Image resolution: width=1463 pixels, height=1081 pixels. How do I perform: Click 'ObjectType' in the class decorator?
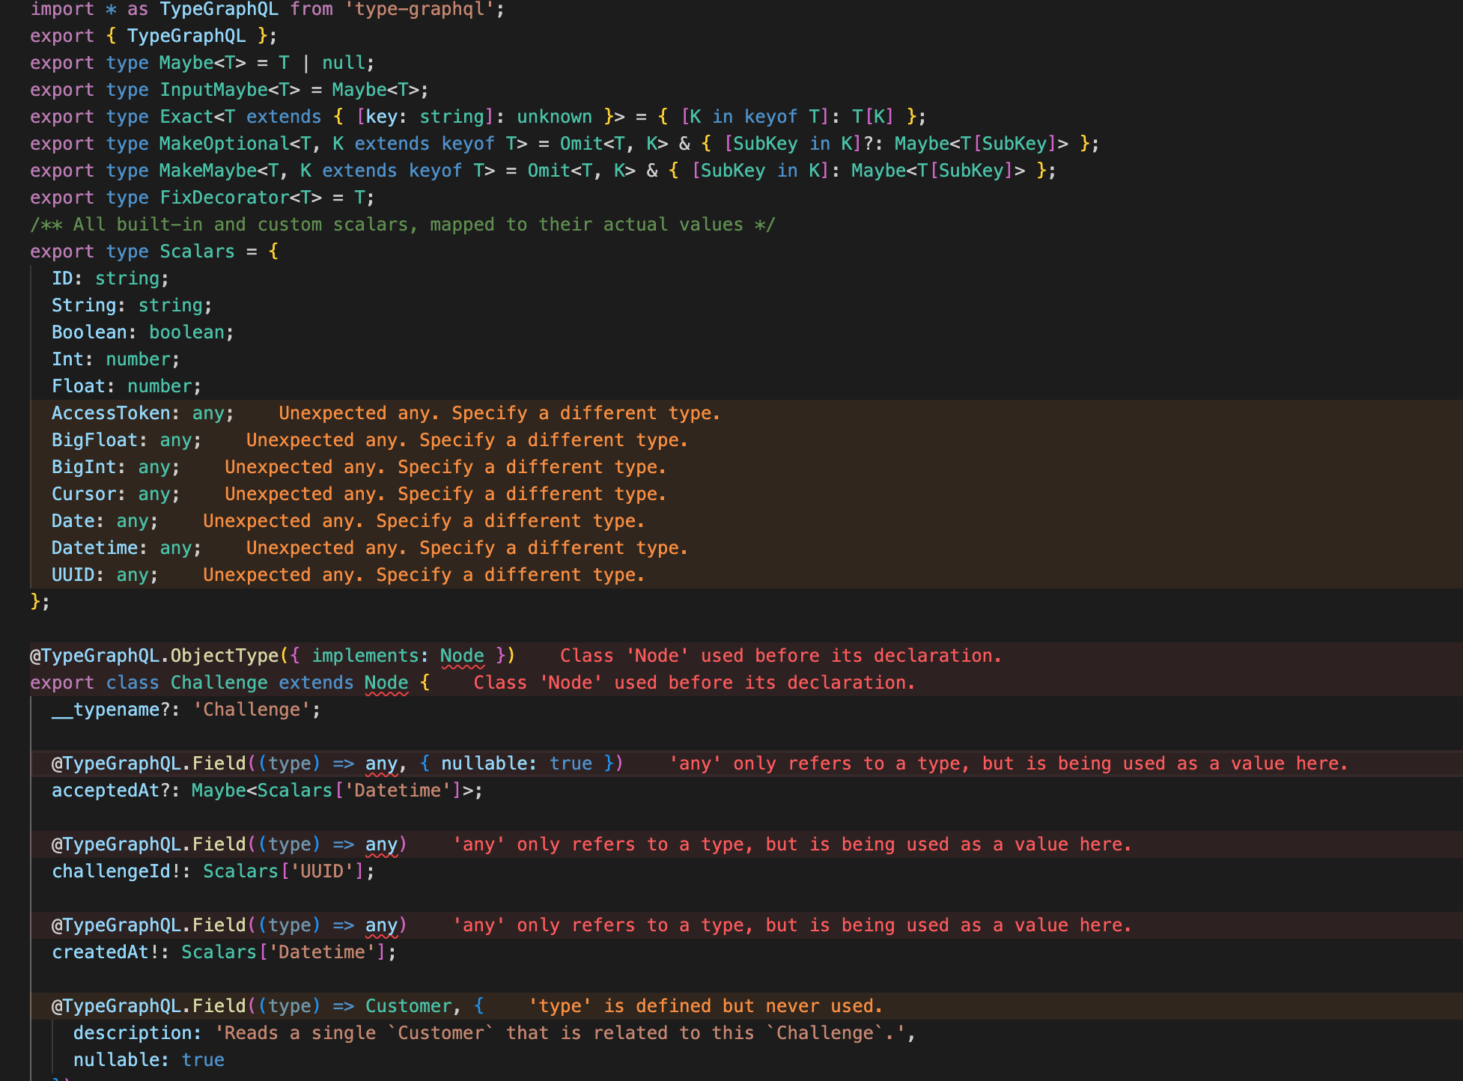tap(225, 656)
